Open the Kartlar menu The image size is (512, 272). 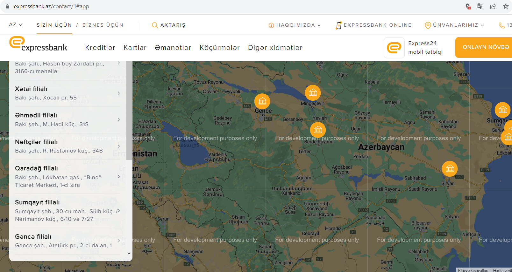[135, 48]
